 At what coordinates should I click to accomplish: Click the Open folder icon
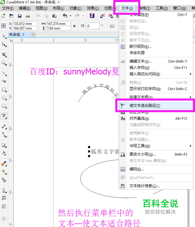coord(11,16)
